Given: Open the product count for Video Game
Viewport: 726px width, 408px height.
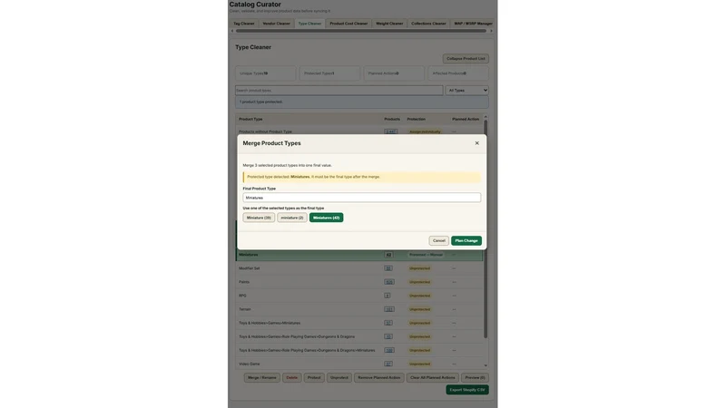Looking at the screenshot, I should [388, 364].
